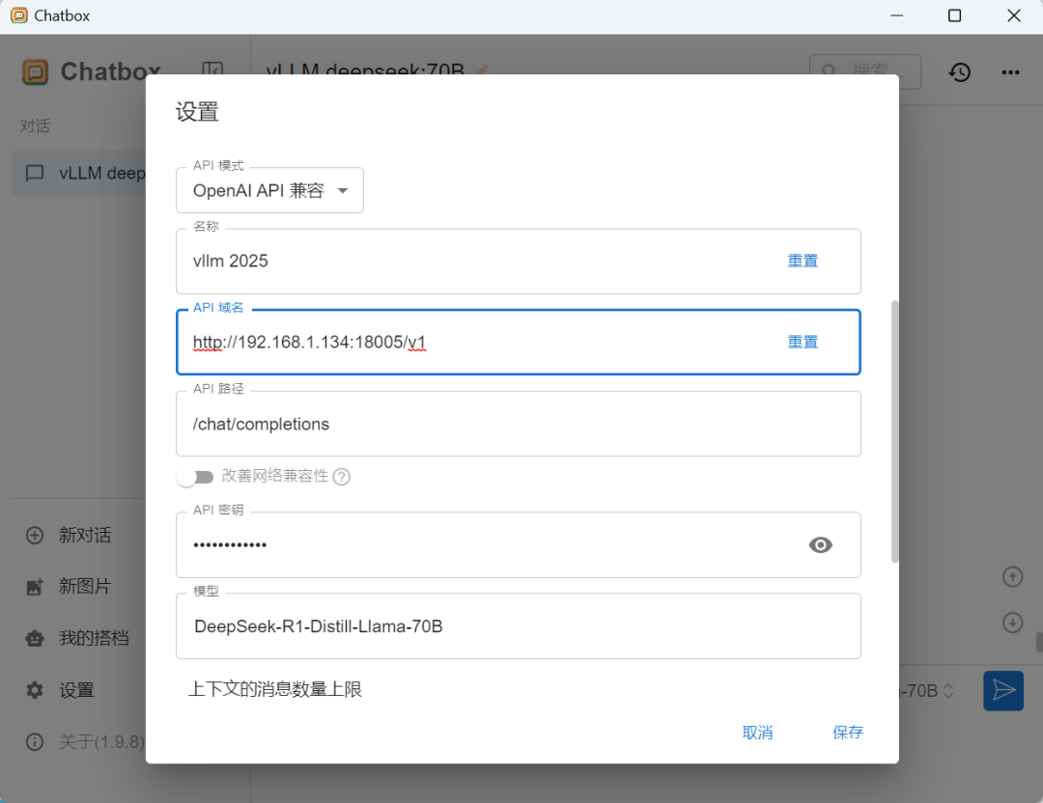Enable the 改善网络兼容性 switch

point(196,476)
